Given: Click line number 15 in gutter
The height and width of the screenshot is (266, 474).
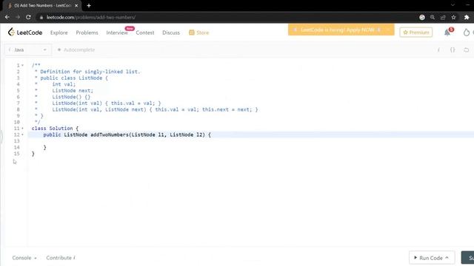Looking at the screenshot, I should click(16, 154).
